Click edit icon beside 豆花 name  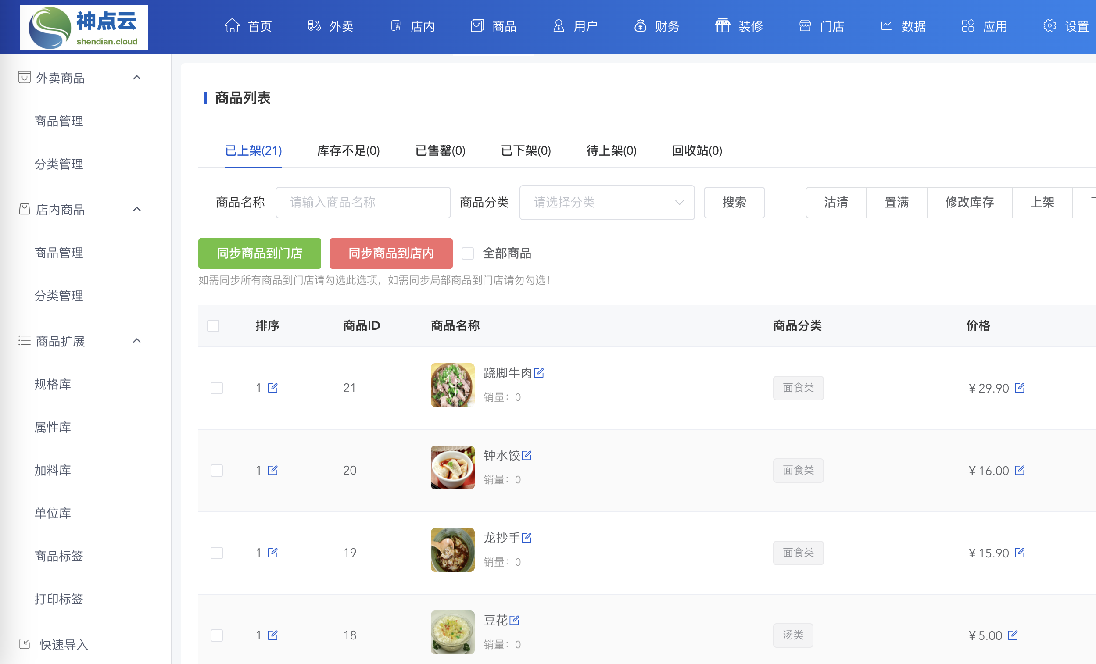(514, 620)
